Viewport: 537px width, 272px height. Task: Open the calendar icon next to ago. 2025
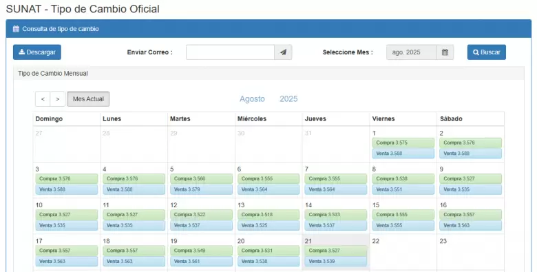click(445, 52)
